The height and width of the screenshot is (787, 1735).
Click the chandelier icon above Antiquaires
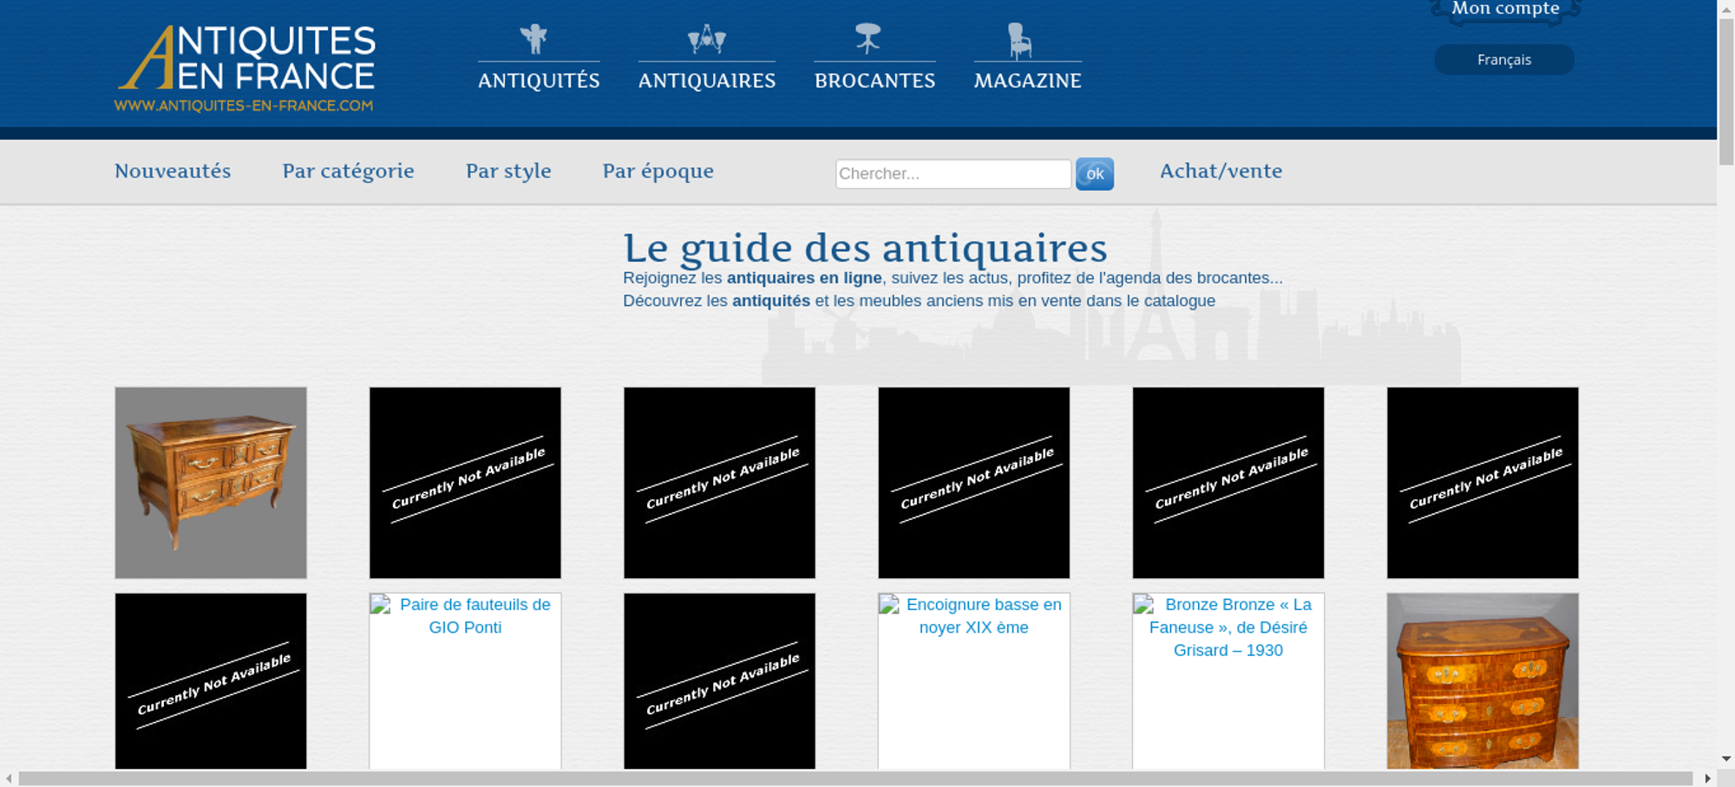tap(706, 39)
